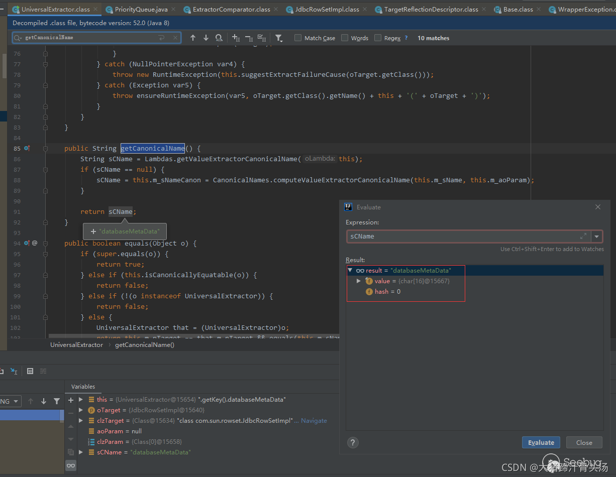
Task: Switch to the PriorityQueue.java tab
Action: pos(141,10)
